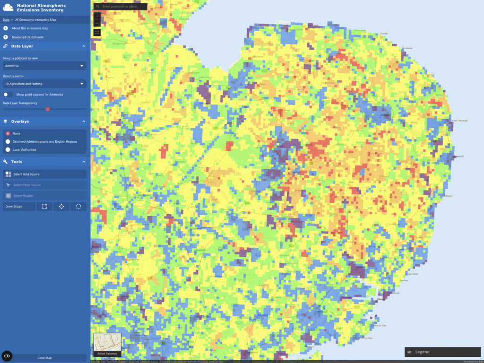484x363 pixels.
Task: Enable show point sources for Ammonia
Action: [x=8, y=95]
